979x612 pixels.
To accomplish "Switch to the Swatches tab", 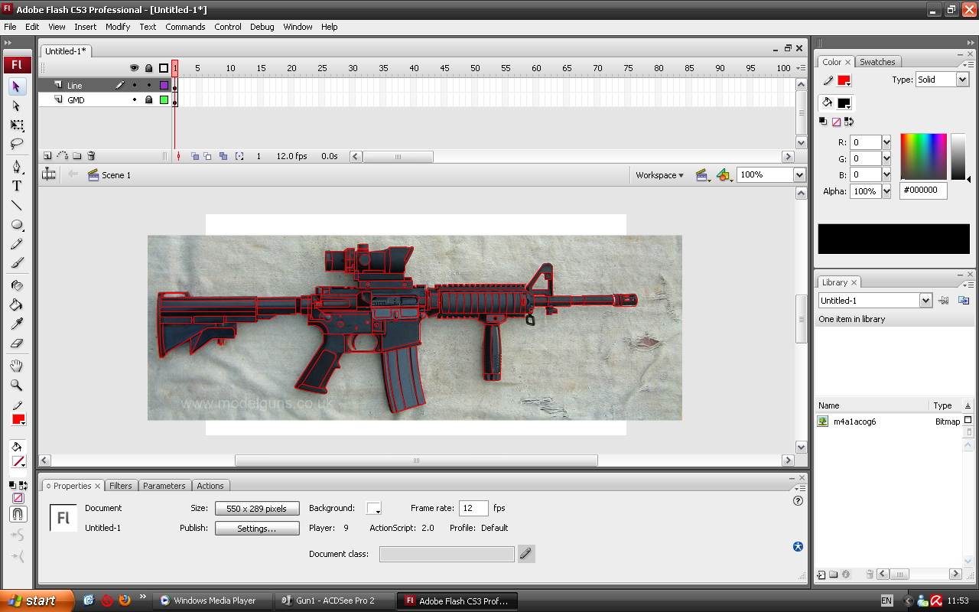I will [877, 62].
